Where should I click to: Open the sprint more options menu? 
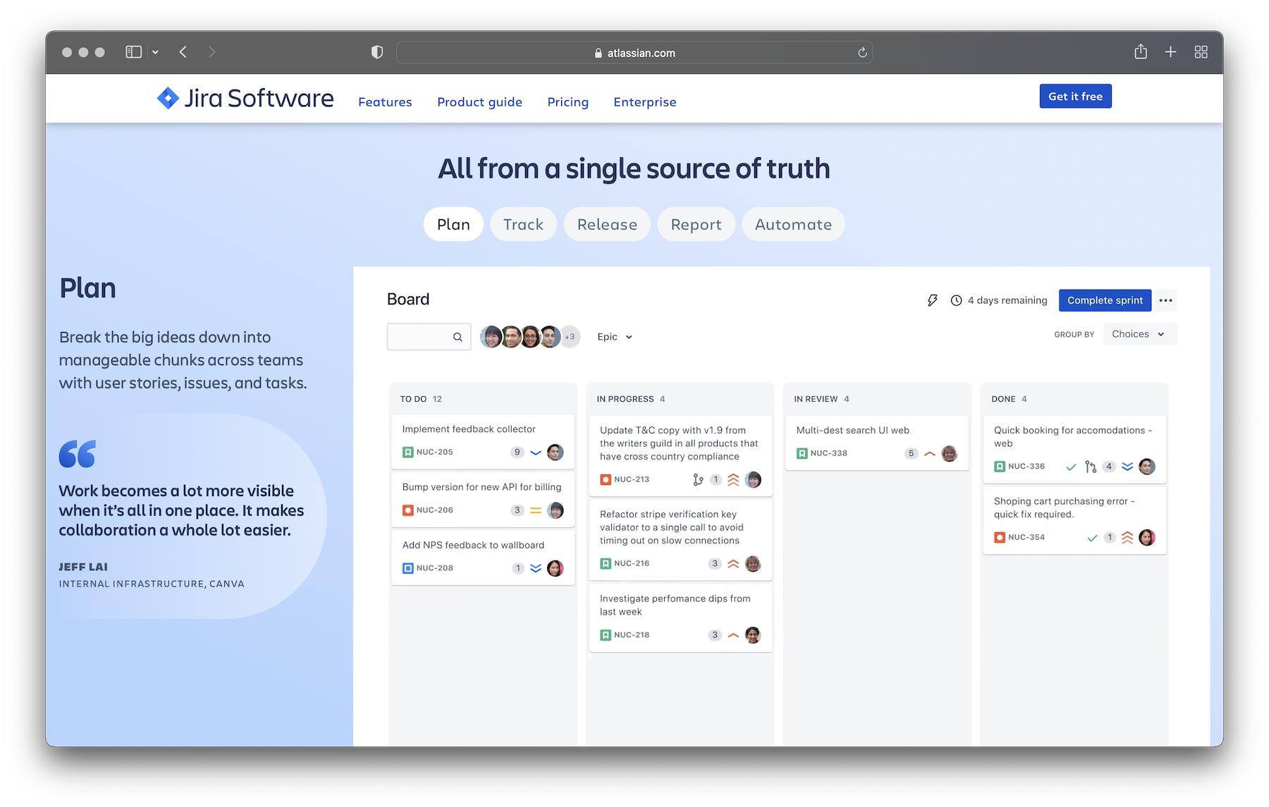tap(1165, 300)
